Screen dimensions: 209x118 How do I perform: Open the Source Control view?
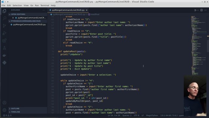pos(4,26)
